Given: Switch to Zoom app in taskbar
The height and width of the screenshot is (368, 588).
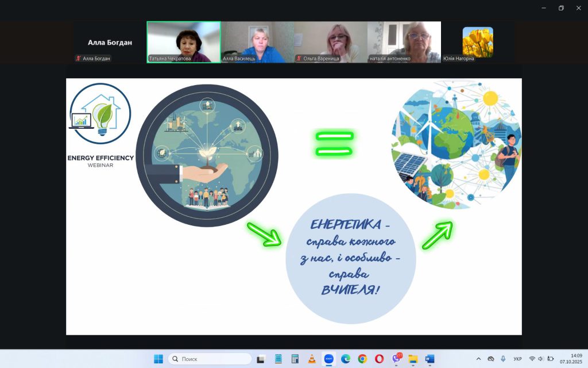Looking at the screenshot, I should (x=328, y=359).
